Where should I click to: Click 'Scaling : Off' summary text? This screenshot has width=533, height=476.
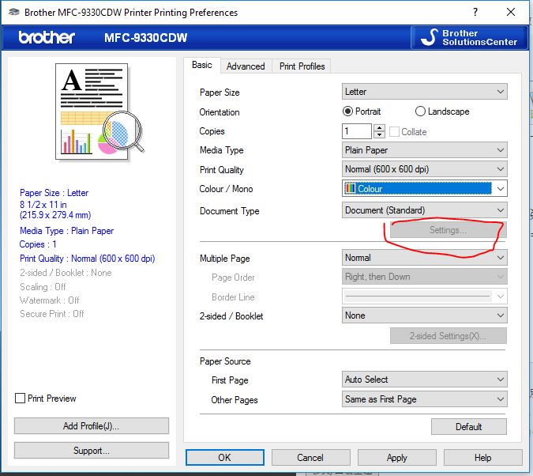43,287
